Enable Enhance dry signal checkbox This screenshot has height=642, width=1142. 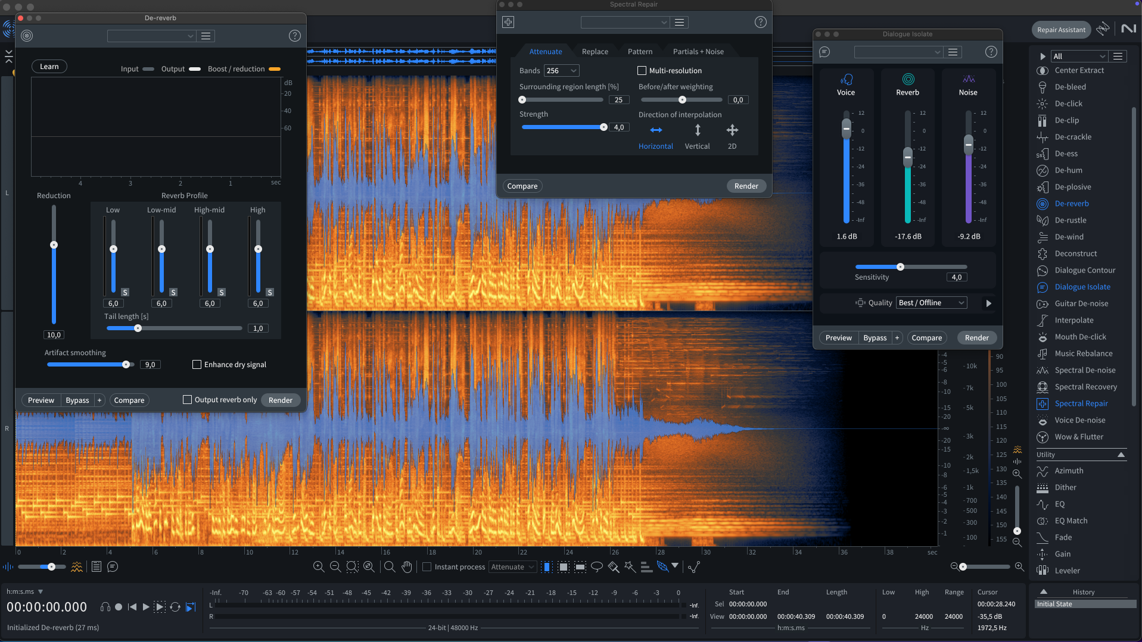(x=197, y=365)
